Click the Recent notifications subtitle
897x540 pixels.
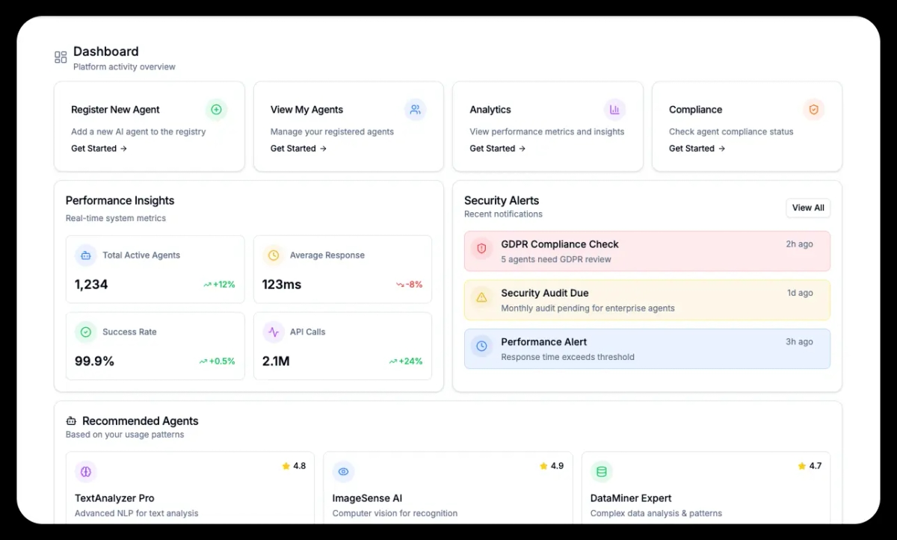coord(503,214)
